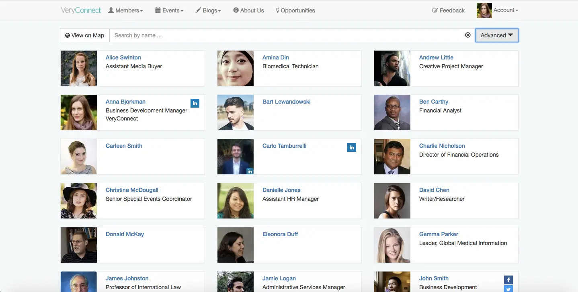
Task: Open the Members dropdown menu
Action: pyautogui.click(x=125, y=10)
